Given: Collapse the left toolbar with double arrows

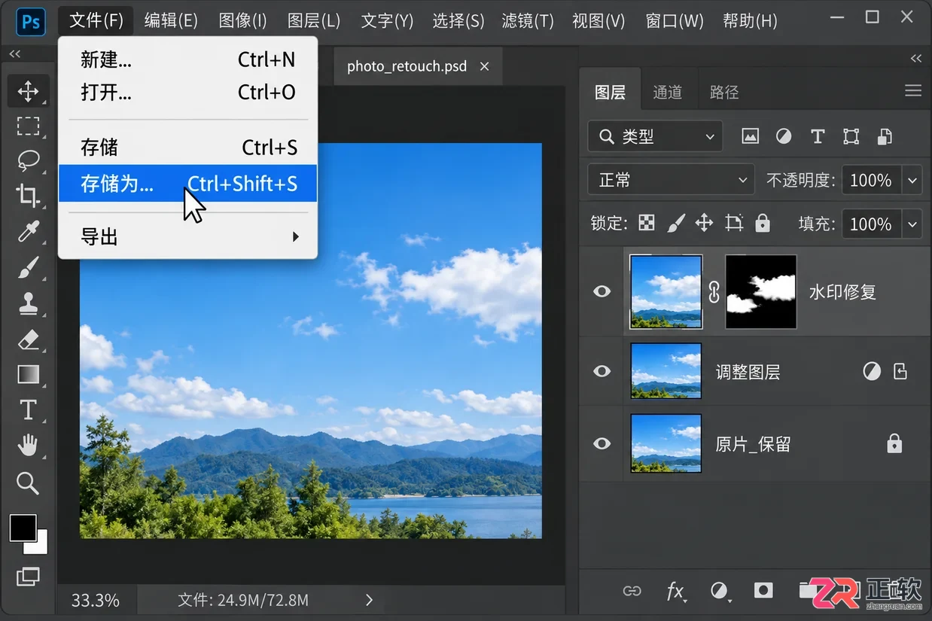Looking at the screenshot, I should (x=15, y=54).
